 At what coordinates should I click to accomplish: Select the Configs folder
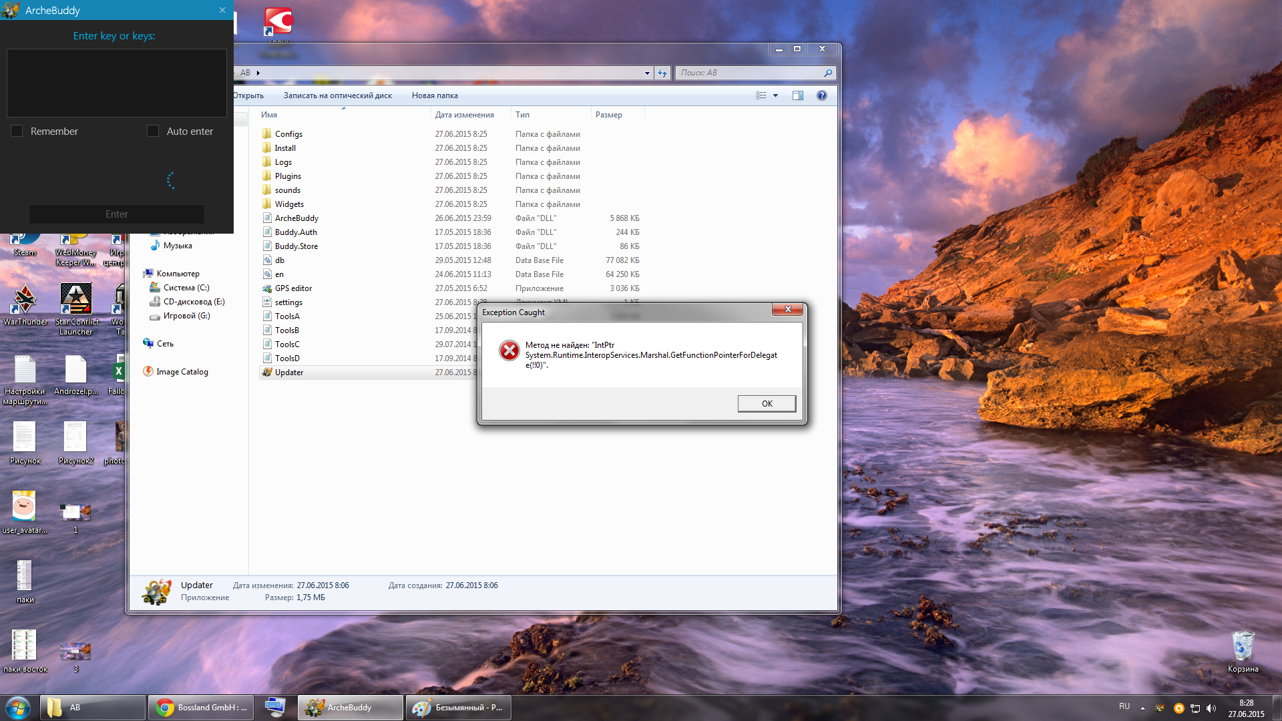coord(288,134)
